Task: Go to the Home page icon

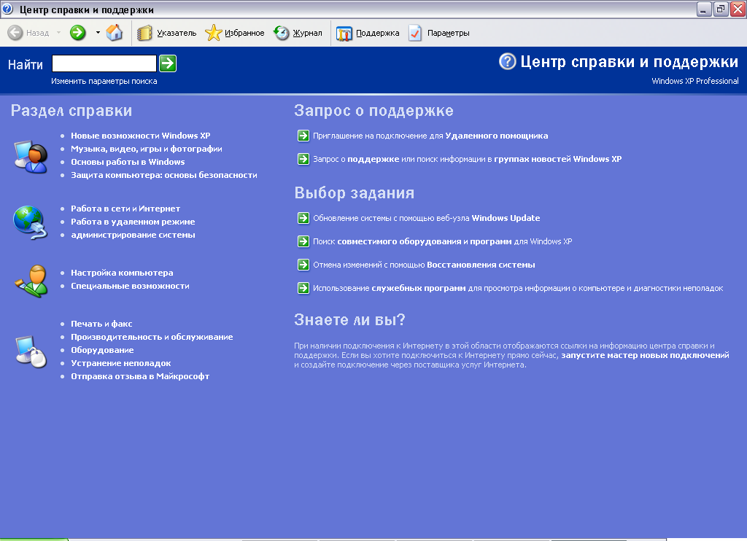Action: pos(115,32)
